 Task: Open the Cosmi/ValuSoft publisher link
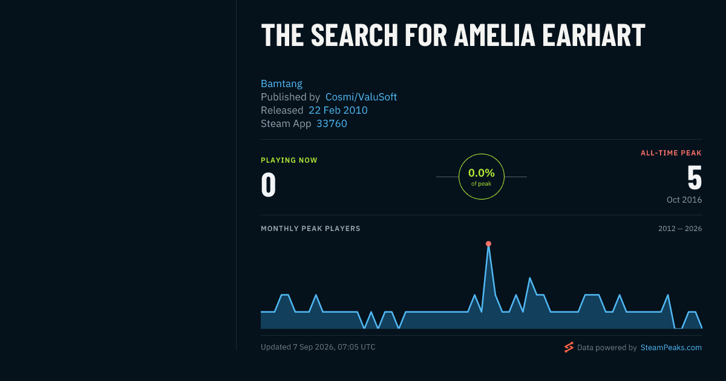[361, 97]
